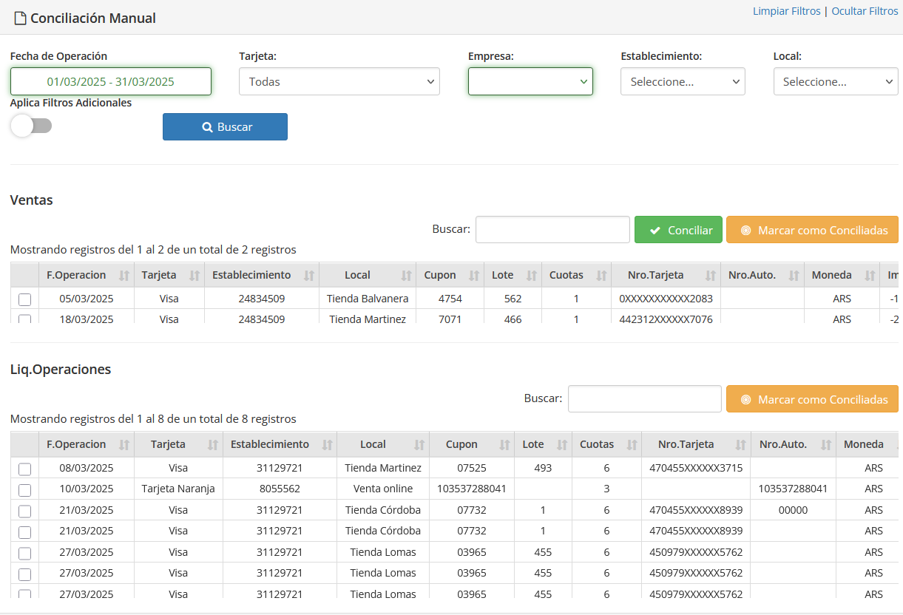Screen dimensions: 903x615
Task: Sort Liq.Operaciones by Nro.Auto. column
Action: [x=793, y=444]
